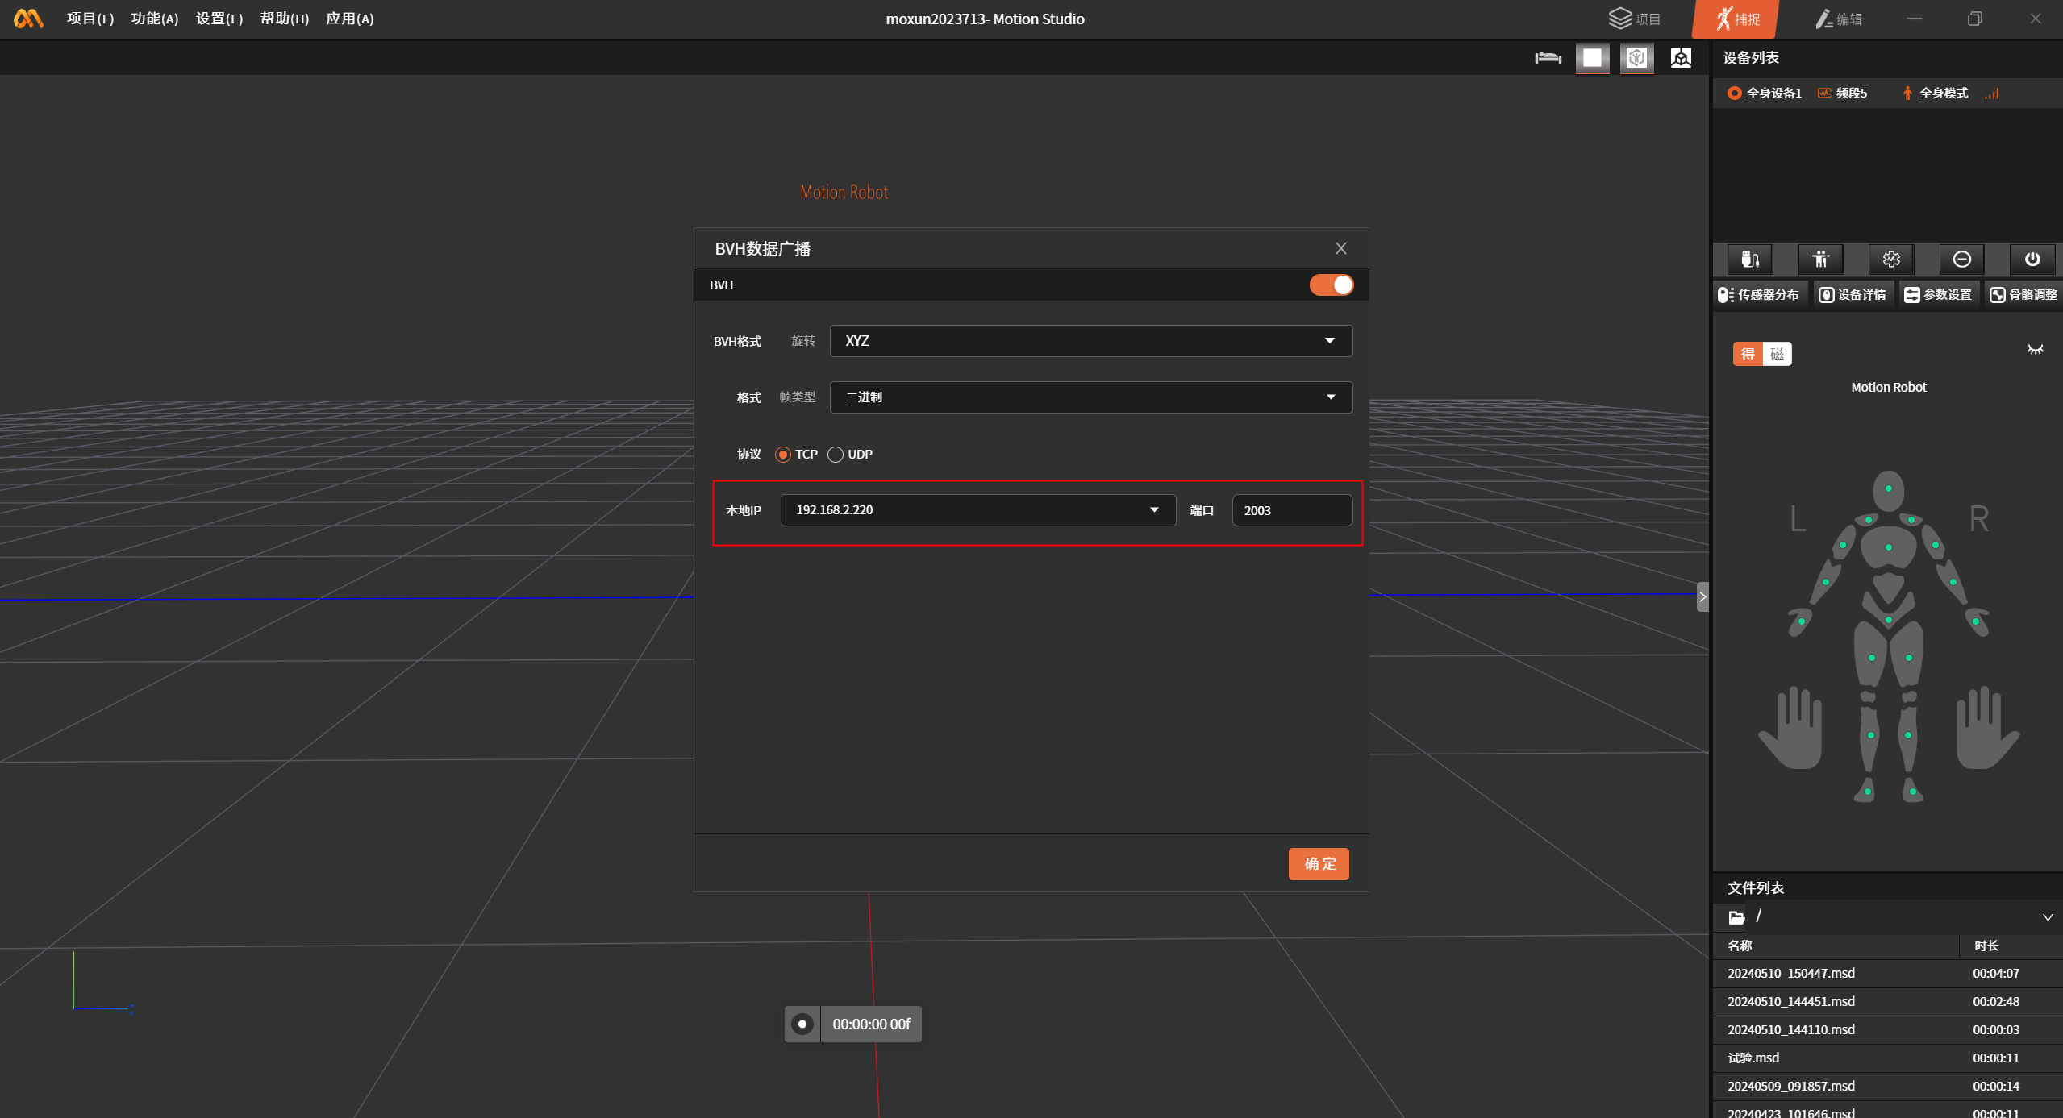
Task: Open the 二进制 frame type dropdown
Action: (x=1090, y=397)
